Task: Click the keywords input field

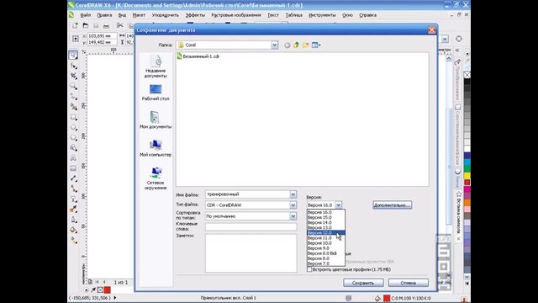Action: click(x=251, y=227)
